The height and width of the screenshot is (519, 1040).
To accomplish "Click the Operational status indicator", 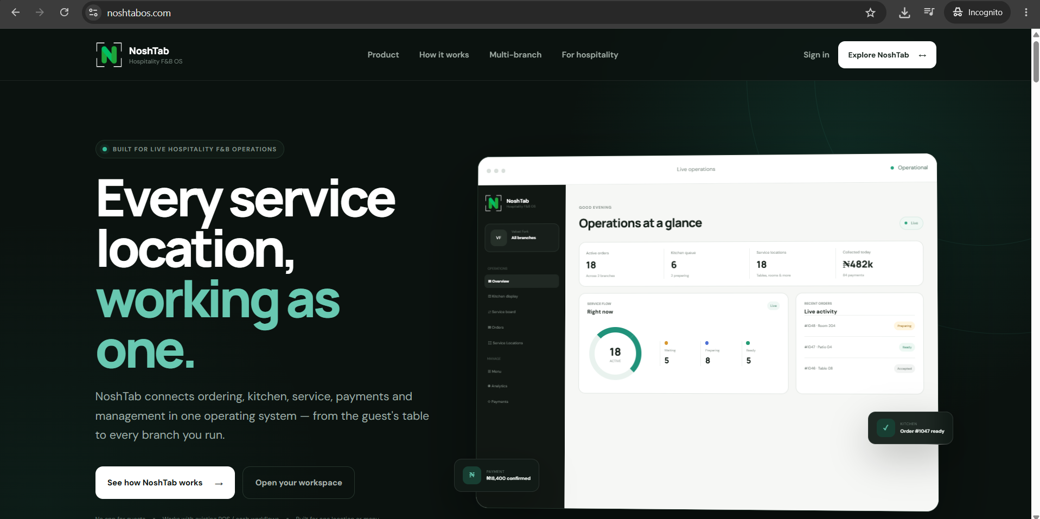I will (909, 168).
